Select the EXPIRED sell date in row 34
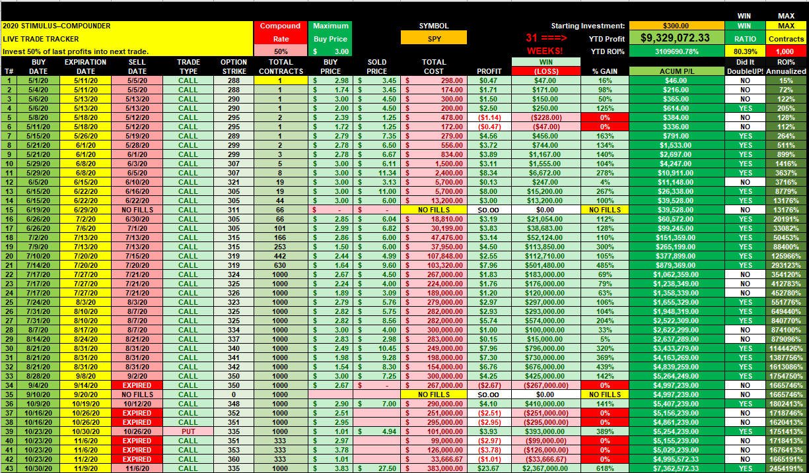 coord(137,385)
